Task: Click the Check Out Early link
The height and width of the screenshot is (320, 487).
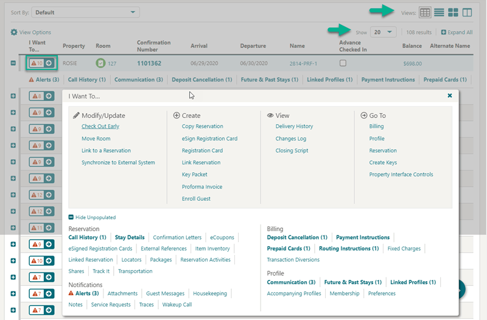Action: click(100, 127)
